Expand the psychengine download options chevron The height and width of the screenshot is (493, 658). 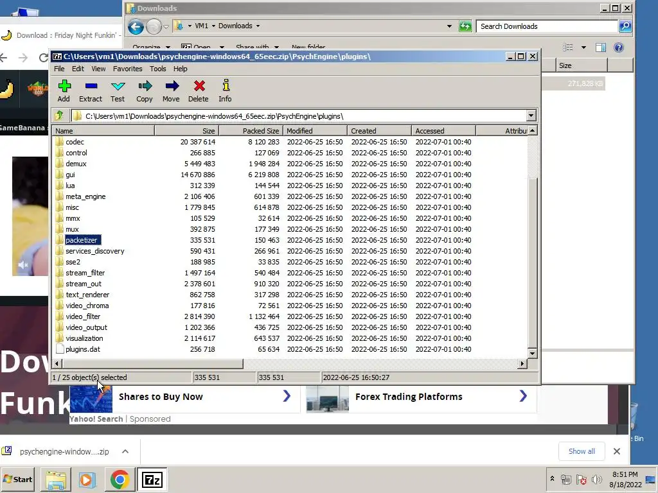(125, 451)
